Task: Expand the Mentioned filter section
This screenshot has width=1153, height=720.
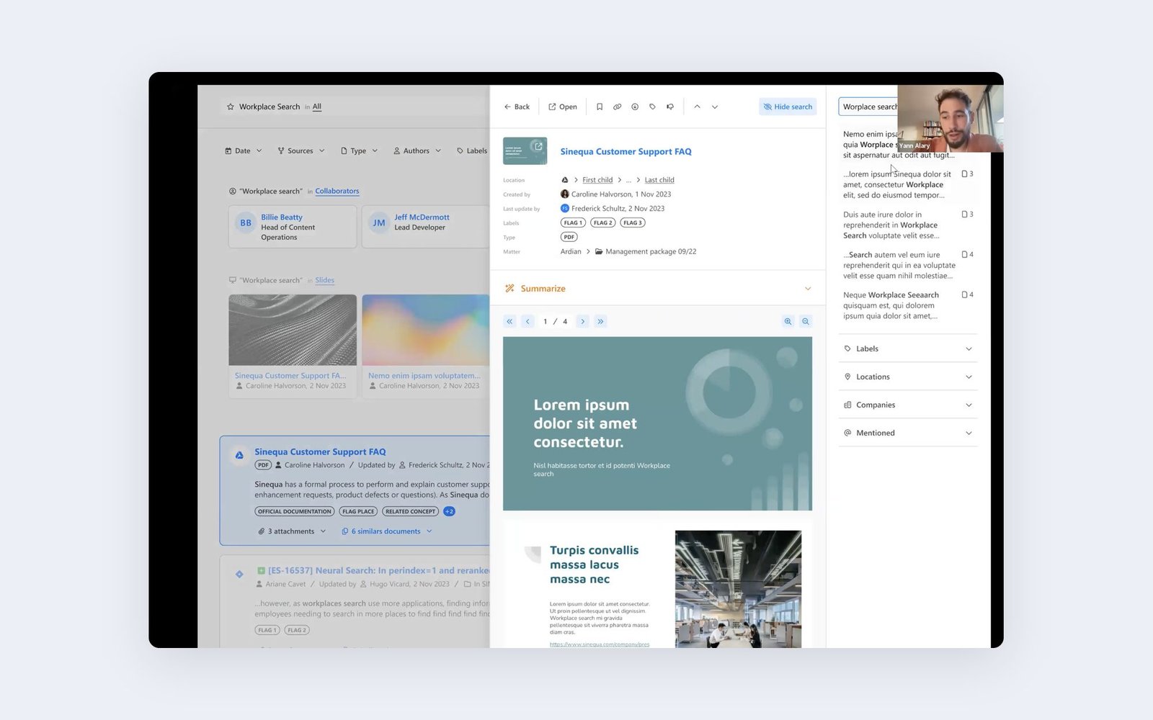Action: tap(908, 433)
